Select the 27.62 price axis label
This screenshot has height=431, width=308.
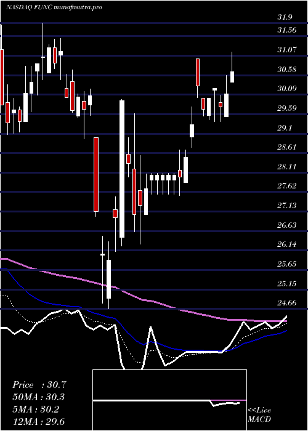pyautogui.click(x=287, y=186)
